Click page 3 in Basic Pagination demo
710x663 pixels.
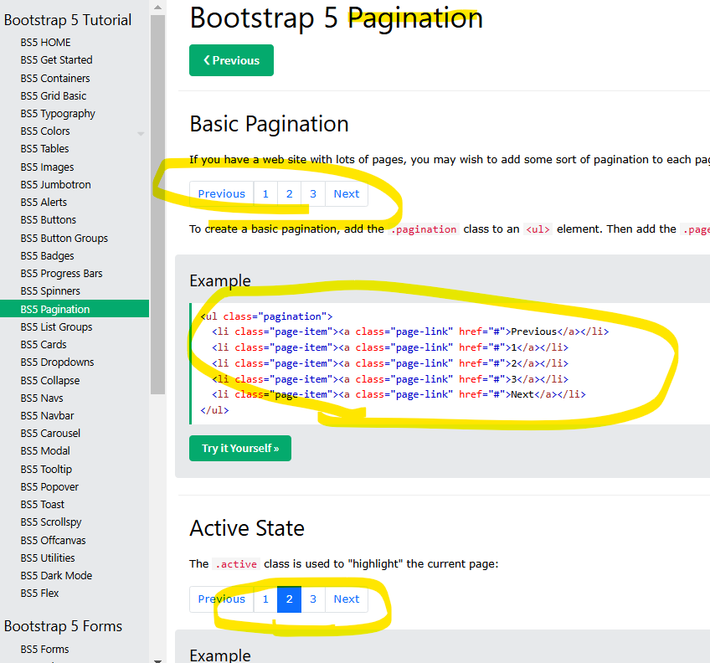click(x=313, y=194)
